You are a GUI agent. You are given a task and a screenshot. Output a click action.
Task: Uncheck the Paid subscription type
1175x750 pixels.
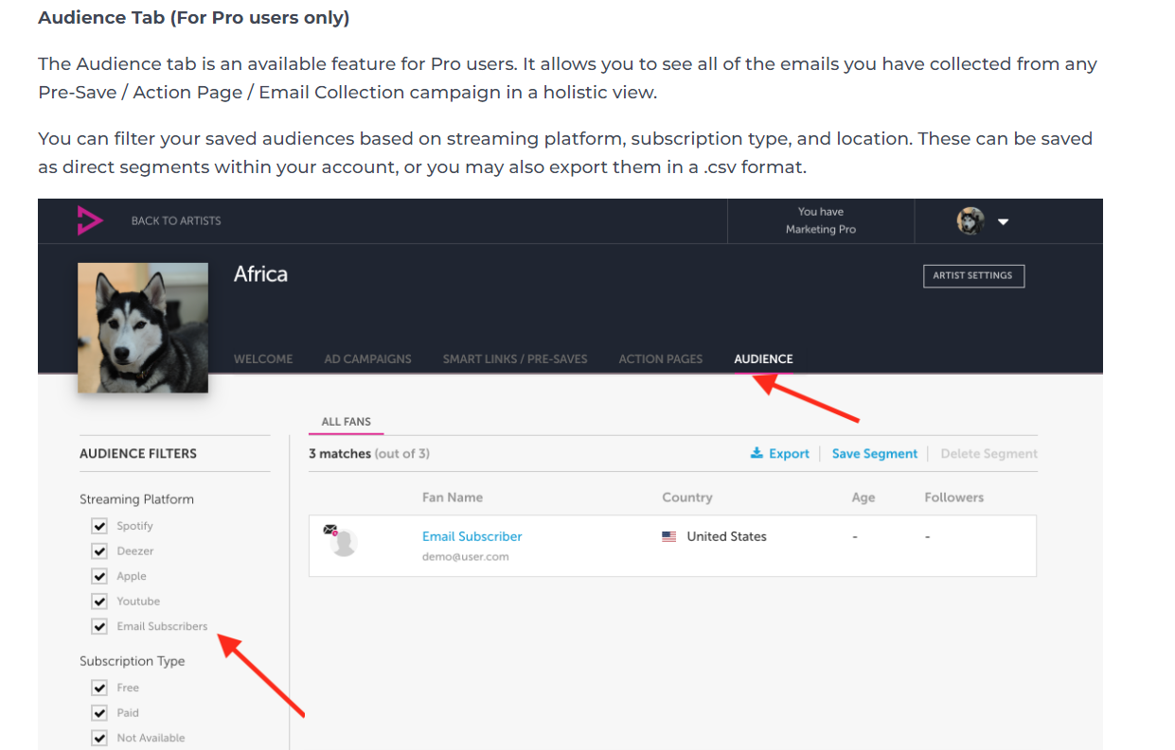click(x=99, y=713)
